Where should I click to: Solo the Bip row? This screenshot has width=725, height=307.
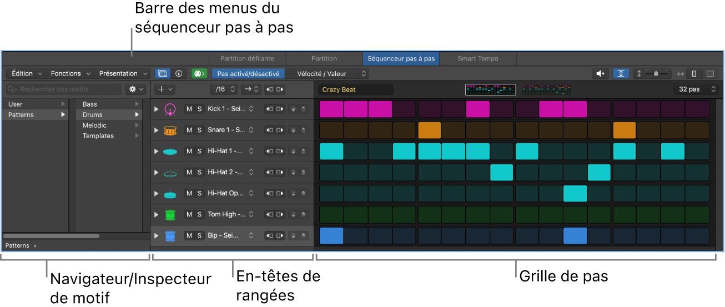[199, 235]
